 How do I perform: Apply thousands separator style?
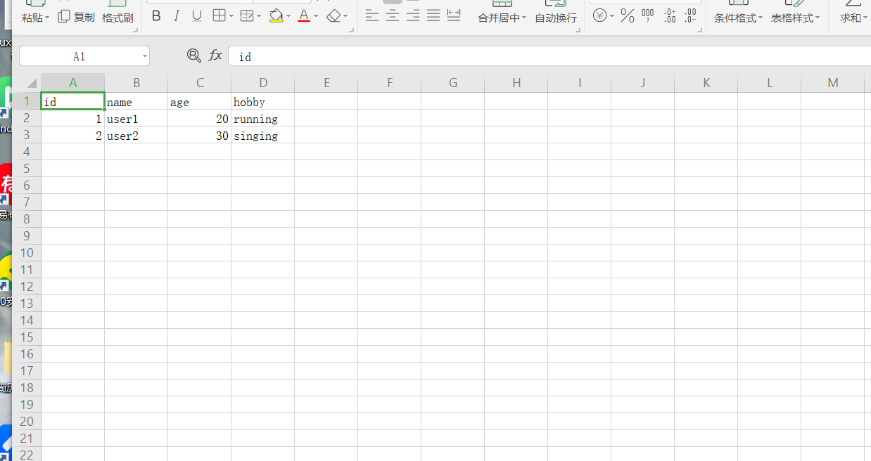tap(648, 15)
